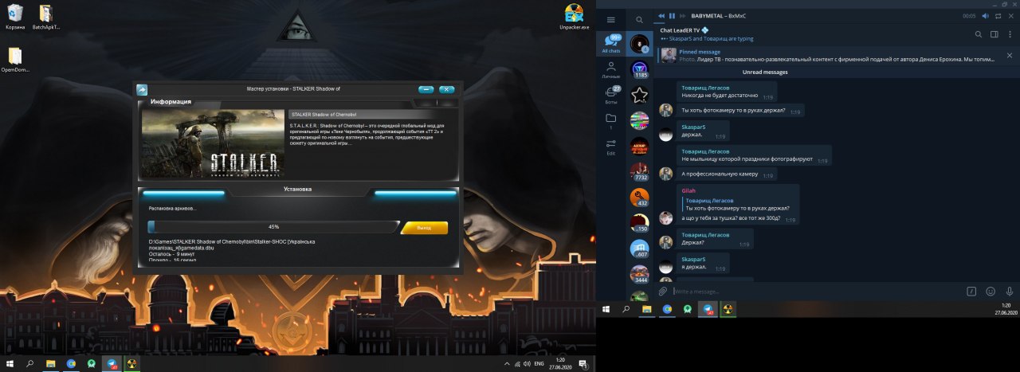Open the chat with badge 432
This screenshot has width=1020, height=372.
click(639, 198)
